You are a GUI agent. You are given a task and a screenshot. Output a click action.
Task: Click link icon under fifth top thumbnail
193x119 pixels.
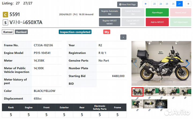point(185,98)
